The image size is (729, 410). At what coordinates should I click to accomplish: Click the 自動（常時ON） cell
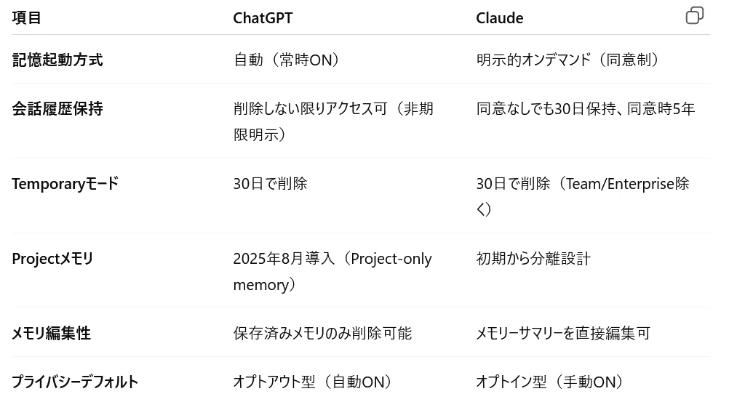pyautogui.click(x=288, y=60)
